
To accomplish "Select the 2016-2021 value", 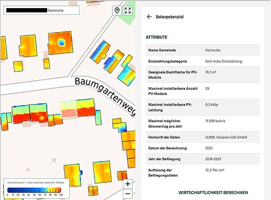I will (213, 159).
